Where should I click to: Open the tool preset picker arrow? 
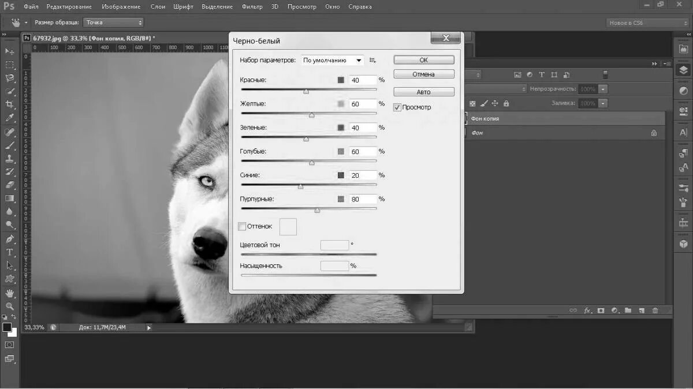[27, 23]
